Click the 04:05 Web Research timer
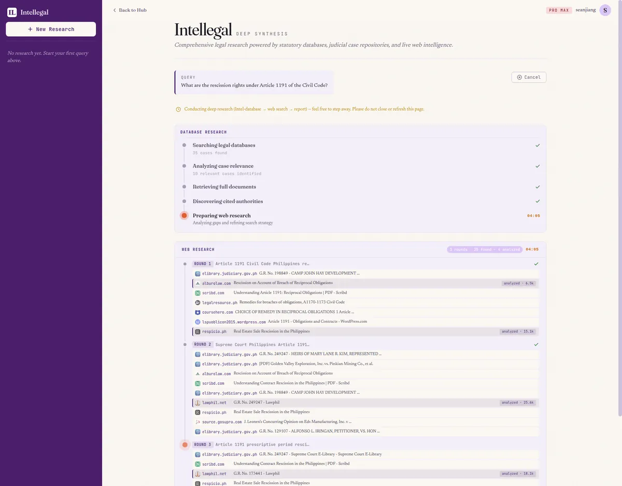Image resolution: width=622 pixels, height=486 pixels. coord(532,249)
